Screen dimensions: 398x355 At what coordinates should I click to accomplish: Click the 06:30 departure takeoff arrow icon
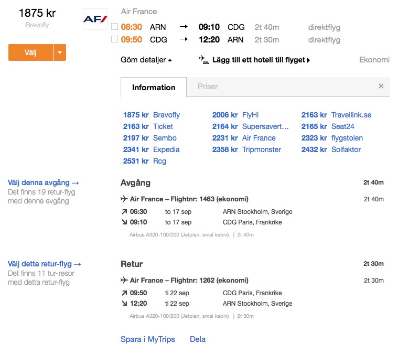[x=124, y=212]
